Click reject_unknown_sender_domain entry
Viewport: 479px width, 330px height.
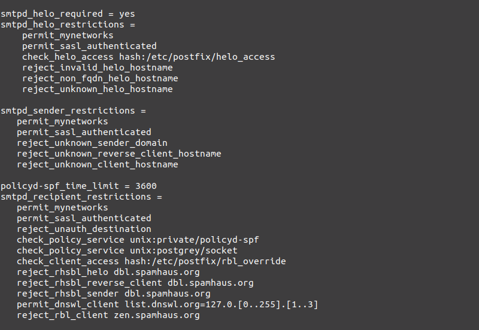[x=92, y=143]
